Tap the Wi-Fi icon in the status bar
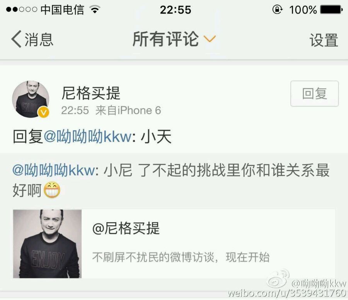Viewport: 348px width, 300px height. [95, 10]
